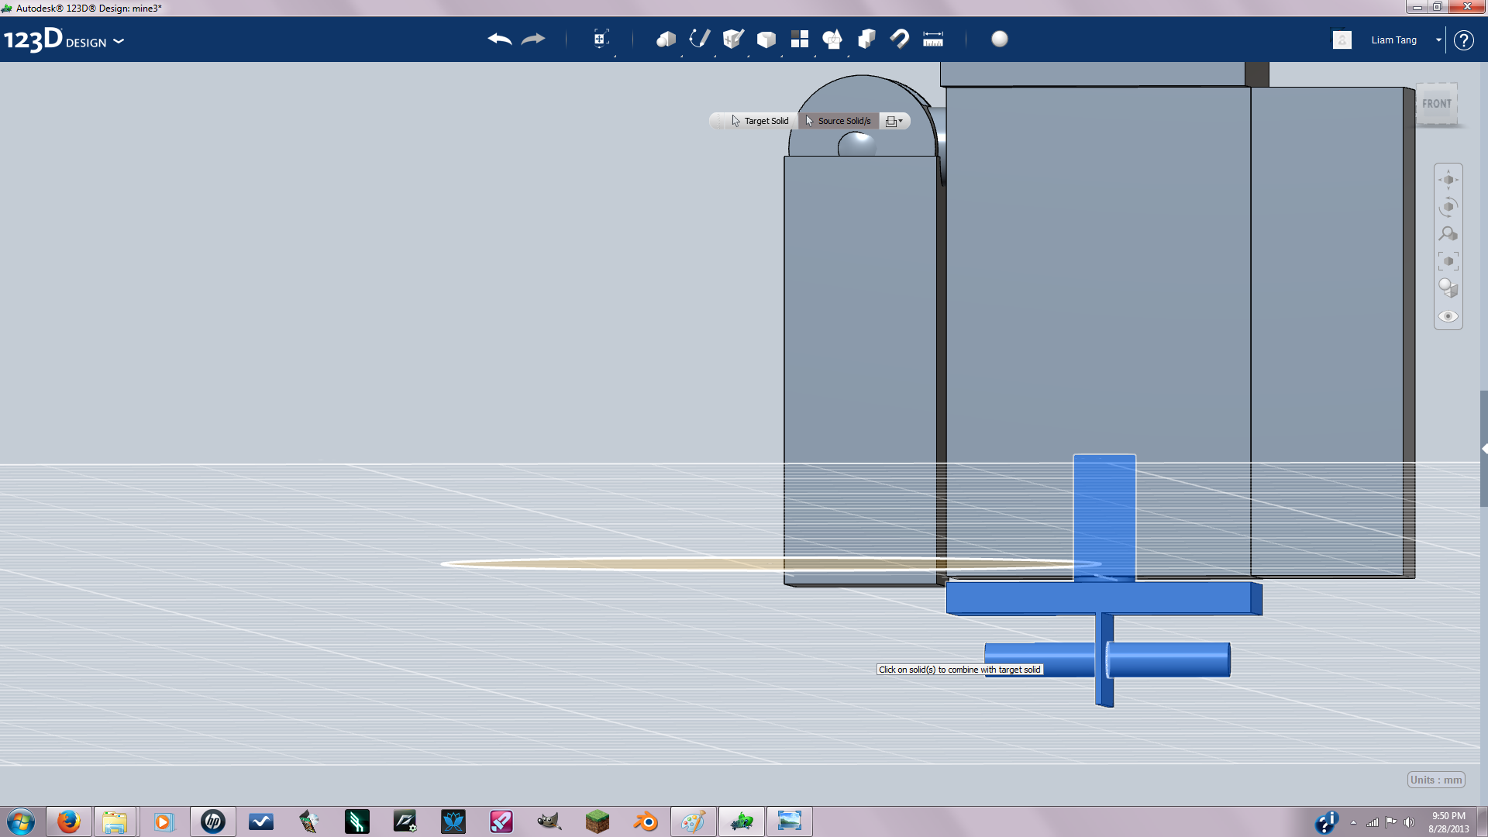Viewport: 1488px width, 837px height.
Task: Open the Modify tool
Action: [766, 40]
